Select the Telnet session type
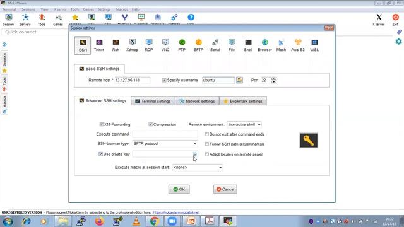 click(x=99, y=45)
